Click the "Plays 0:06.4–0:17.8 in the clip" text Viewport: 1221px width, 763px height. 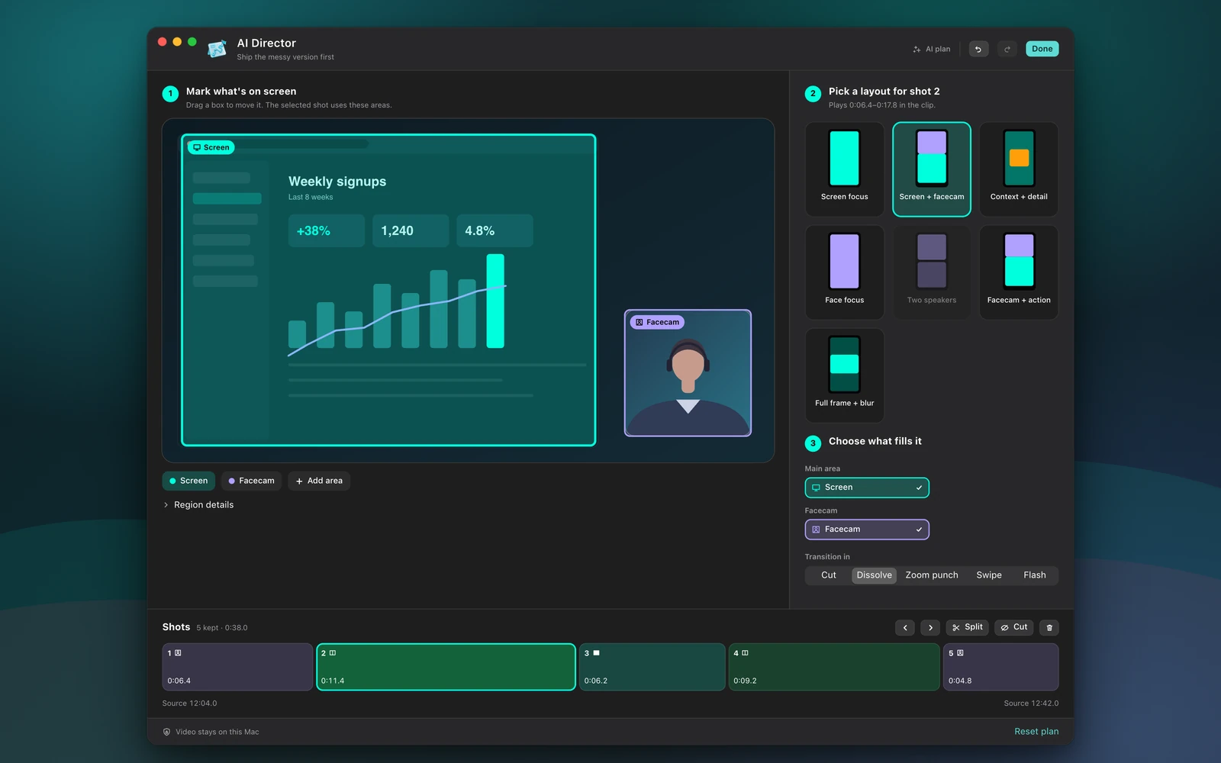point(882,105)
